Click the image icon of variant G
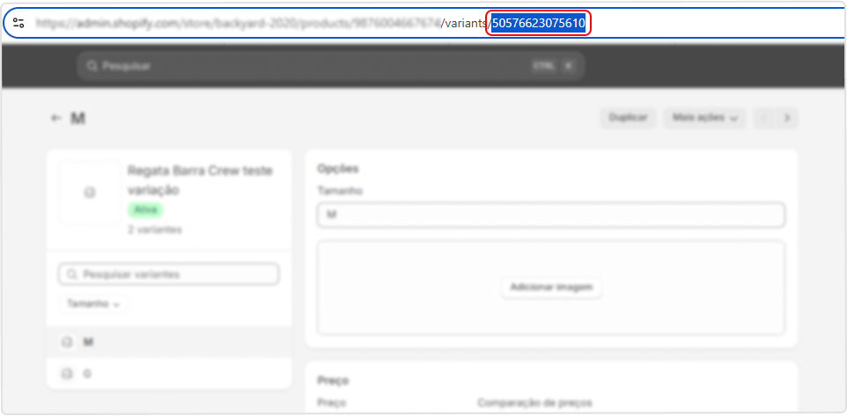Screen dimensions: 847x416 (x=66, y=373)
